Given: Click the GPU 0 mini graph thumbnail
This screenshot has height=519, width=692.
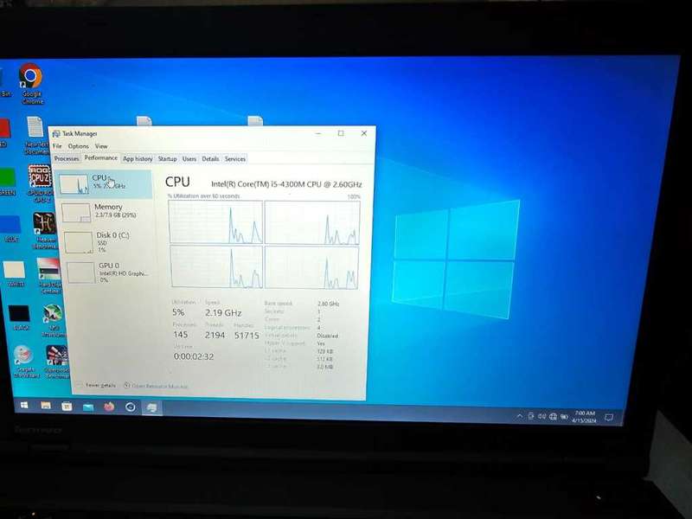Looking at the screenshot, I should (81, 272).
